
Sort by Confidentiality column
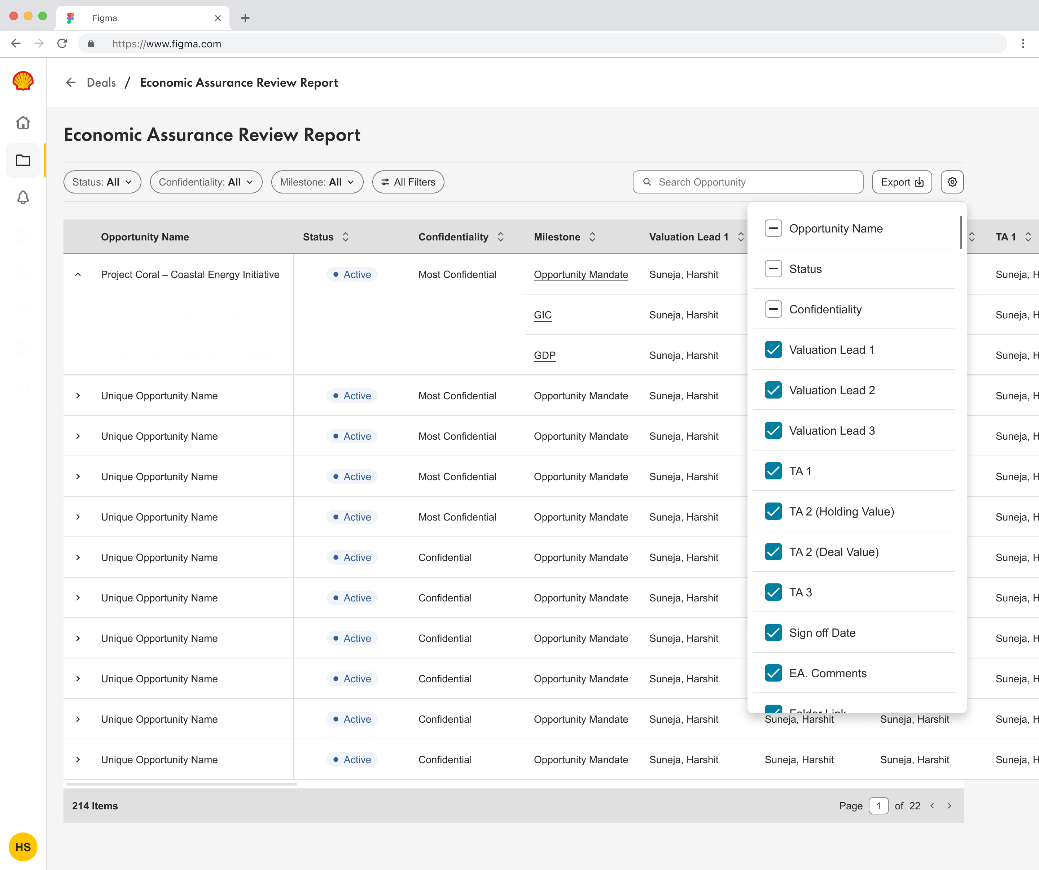click(501, 237)
